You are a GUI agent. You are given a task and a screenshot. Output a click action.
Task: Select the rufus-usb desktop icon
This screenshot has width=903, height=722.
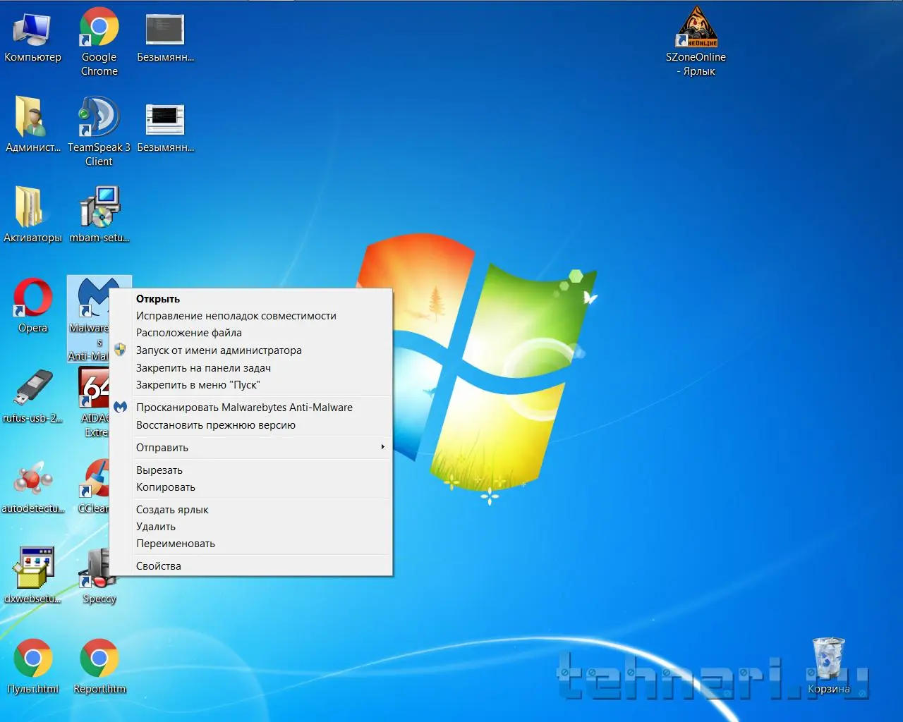(x=32, y=389)
